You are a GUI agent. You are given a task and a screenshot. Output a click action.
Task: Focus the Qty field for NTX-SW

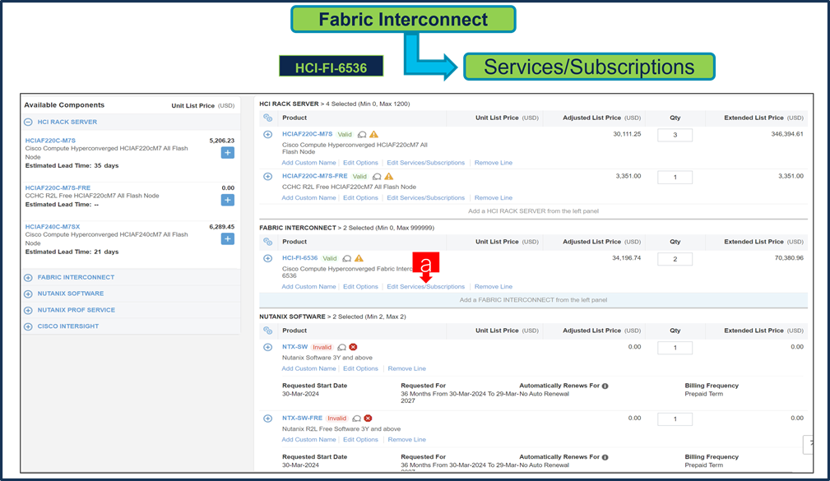(675, 348)
